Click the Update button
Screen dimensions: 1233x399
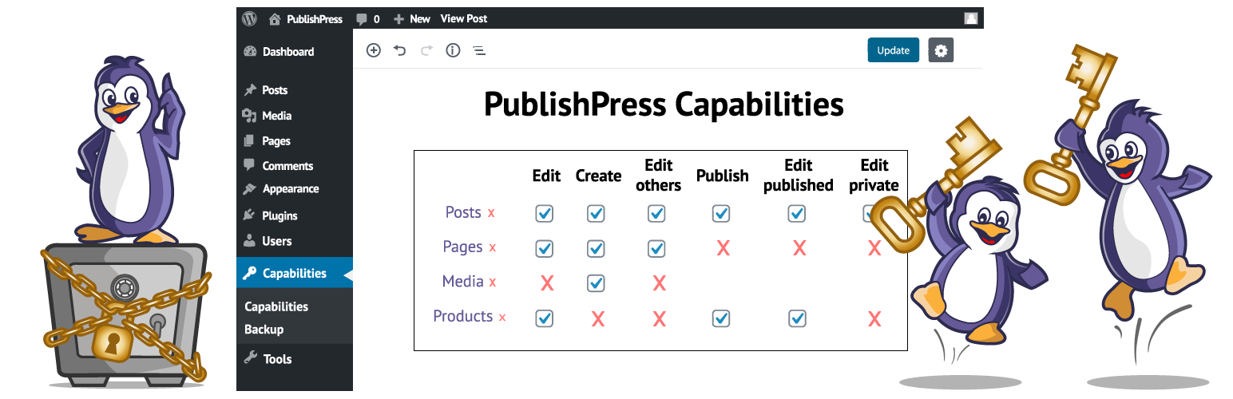point(894,50)
